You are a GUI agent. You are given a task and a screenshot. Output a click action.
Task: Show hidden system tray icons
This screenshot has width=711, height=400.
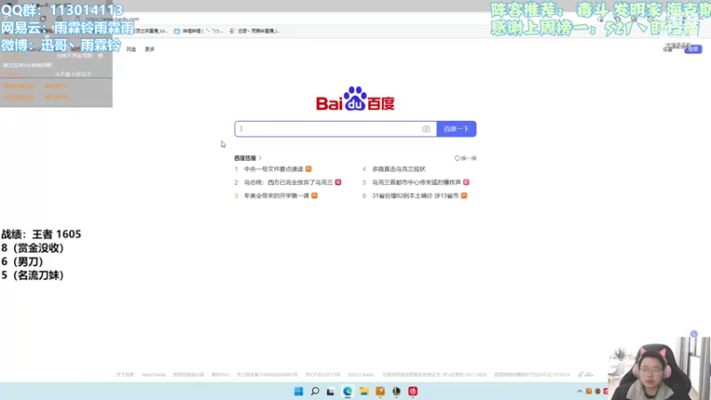pos(579,391)
